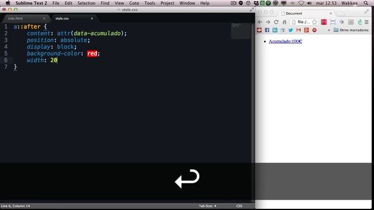The height and width of the screenshot is (210, 374).
Task: Click the 'block' value on line 4
Action: pos(65,47)
